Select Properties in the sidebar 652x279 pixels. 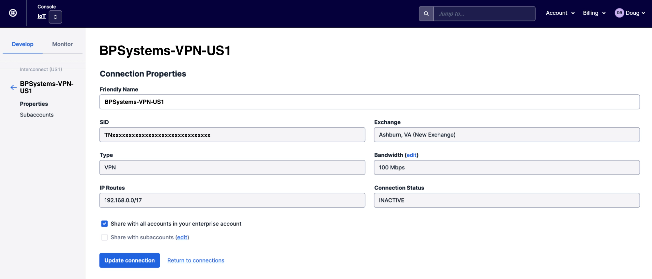click(34, 104)
